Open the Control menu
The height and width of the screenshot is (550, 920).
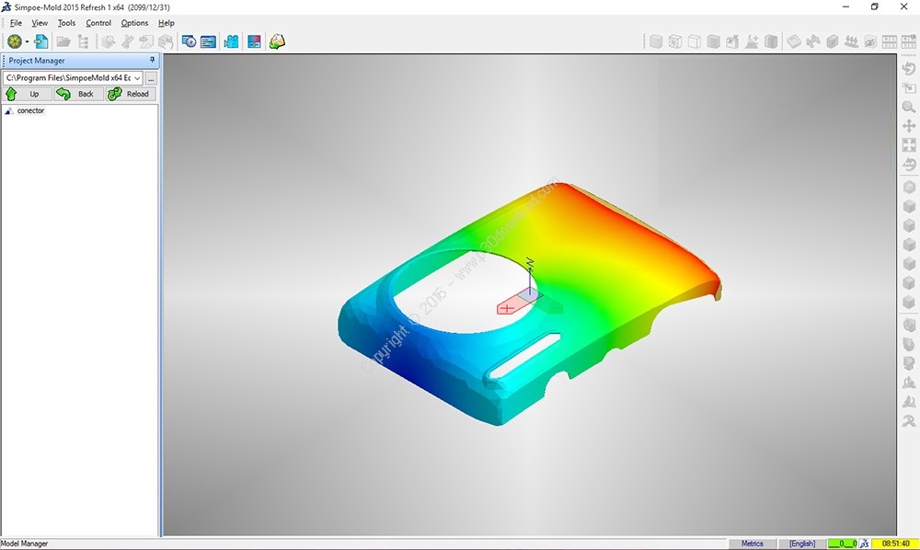tap(98, 23)
